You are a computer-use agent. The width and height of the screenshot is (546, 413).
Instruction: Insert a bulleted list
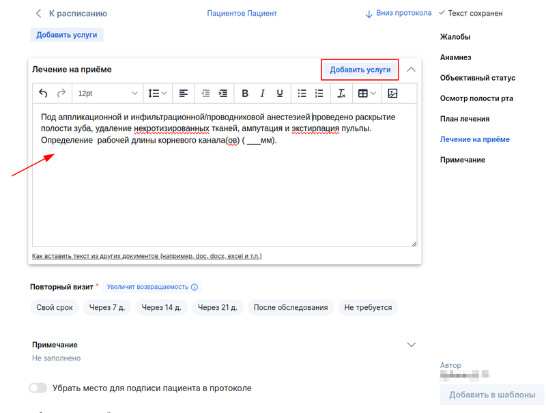302,94
